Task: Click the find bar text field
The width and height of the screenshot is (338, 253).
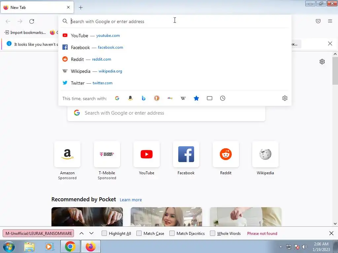Action: (x=38, y=234)
